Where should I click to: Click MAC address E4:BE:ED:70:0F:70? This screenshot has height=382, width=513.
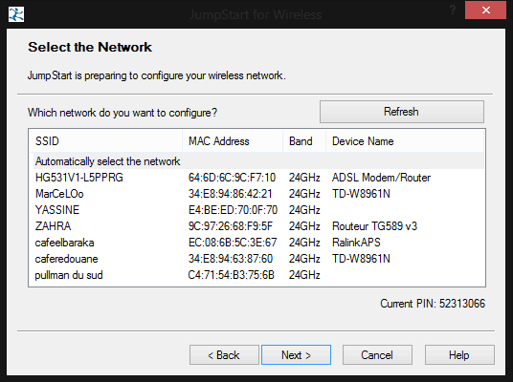(233, 209)
